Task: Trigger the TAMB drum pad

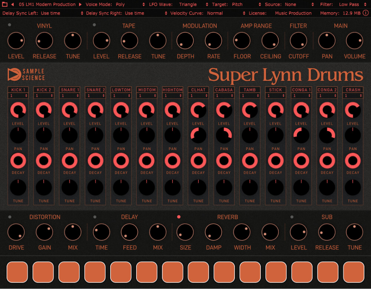Action: [250, 272]
